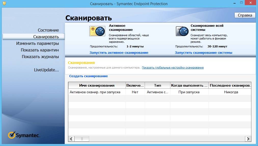This screenshot has width=258, height=146.
Task: Click the Тип column header
Action: point(157,85)
